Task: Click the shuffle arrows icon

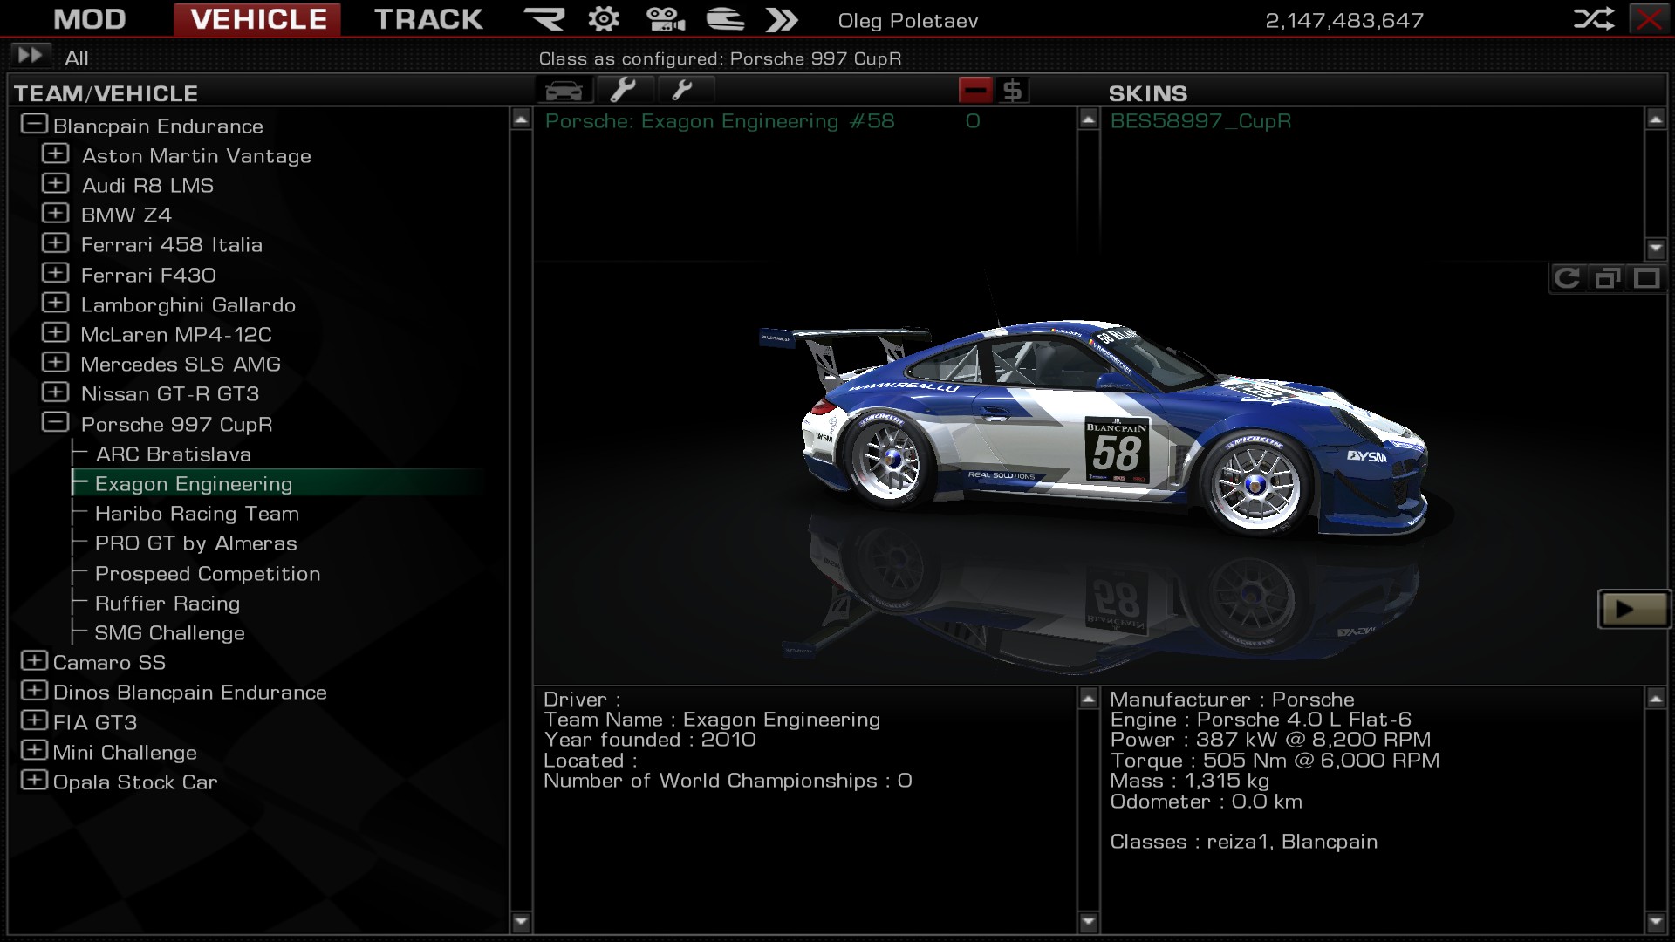Action: point(1593,19)
